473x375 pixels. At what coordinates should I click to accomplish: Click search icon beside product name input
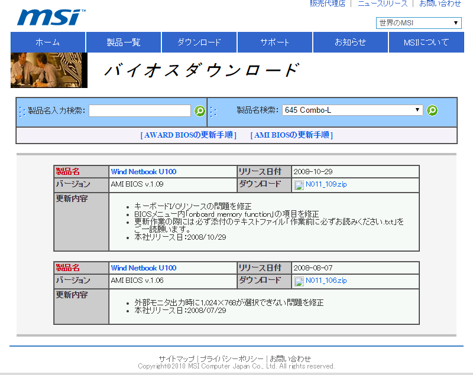coord(199,111)
